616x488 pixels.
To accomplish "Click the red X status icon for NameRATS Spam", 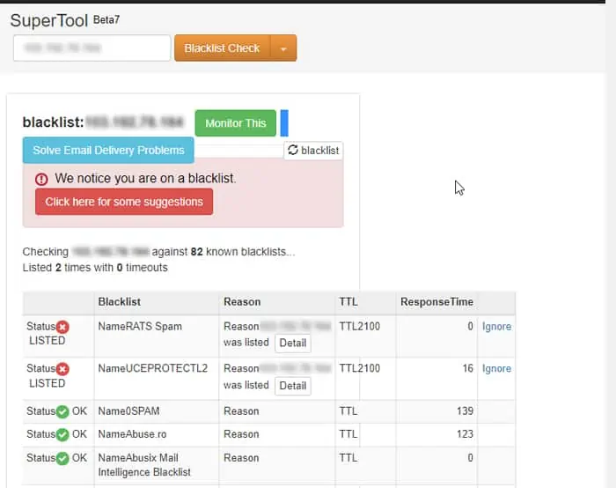I will (x=62, y=327).
